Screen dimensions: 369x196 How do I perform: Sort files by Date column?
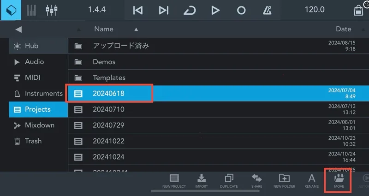(343, 29)
